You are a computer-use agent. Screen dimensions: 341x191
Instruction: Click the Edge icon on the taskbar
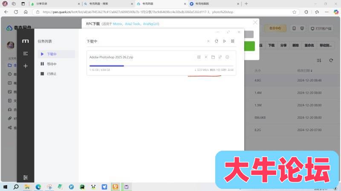(x=38, y=187)
